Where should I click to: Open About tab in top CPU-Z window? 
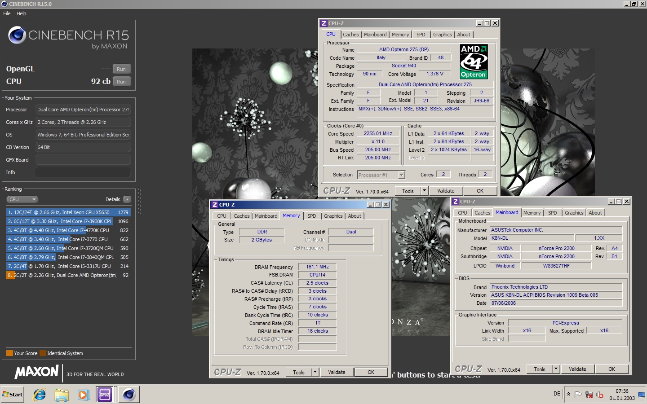(464, 35)
